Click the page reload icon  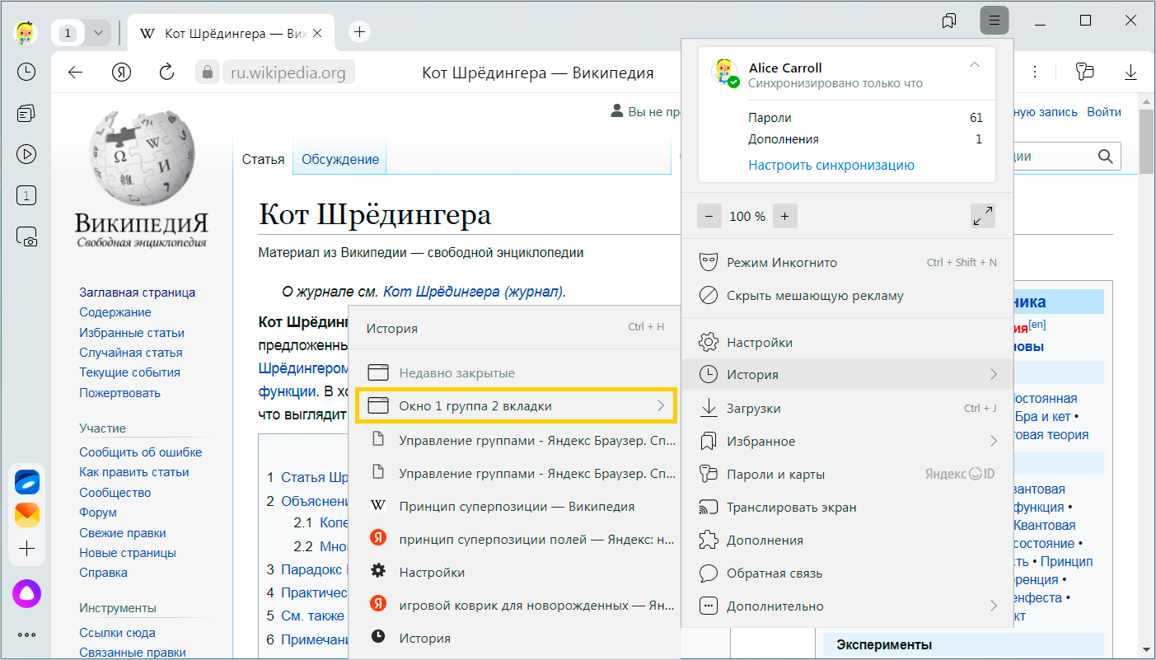[x=166, y=73]
